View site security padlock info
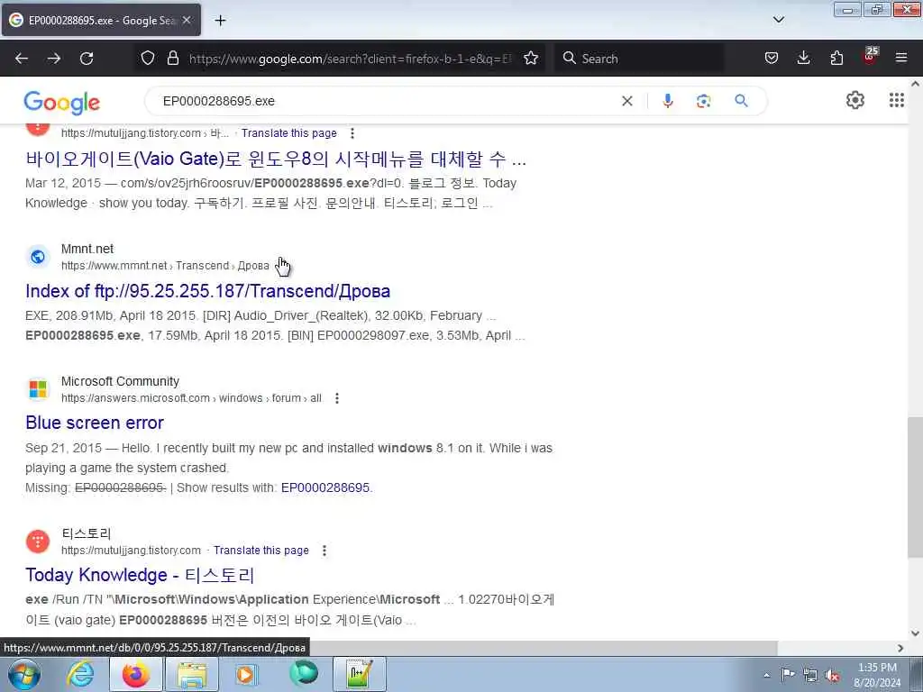Screen dimensions: 923x692 (172, 59)
